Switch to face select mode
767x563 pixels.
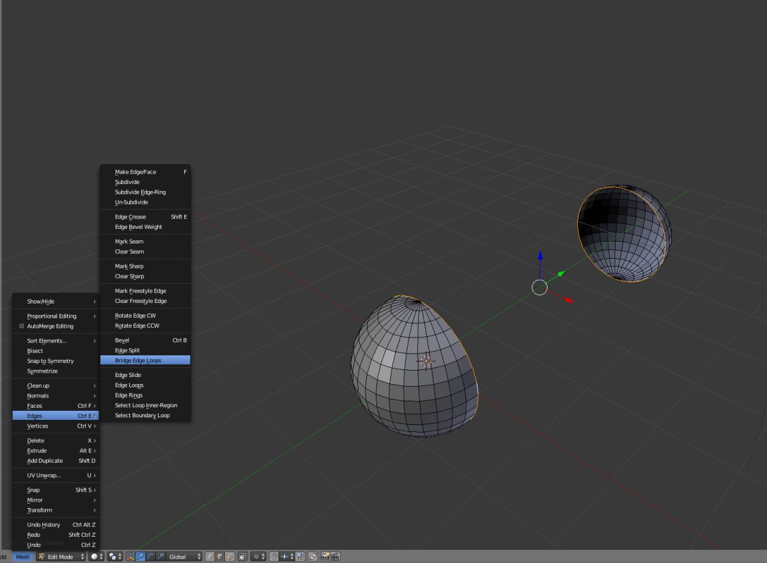pos(229,557)
